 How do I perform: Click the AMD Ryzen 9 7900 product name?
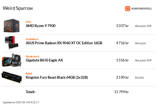pyautogui.click(x=41, y=26)
